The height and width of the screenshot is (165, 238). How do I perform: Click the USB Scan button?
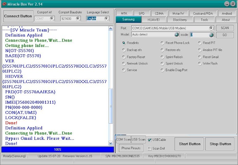coord(138,139)
